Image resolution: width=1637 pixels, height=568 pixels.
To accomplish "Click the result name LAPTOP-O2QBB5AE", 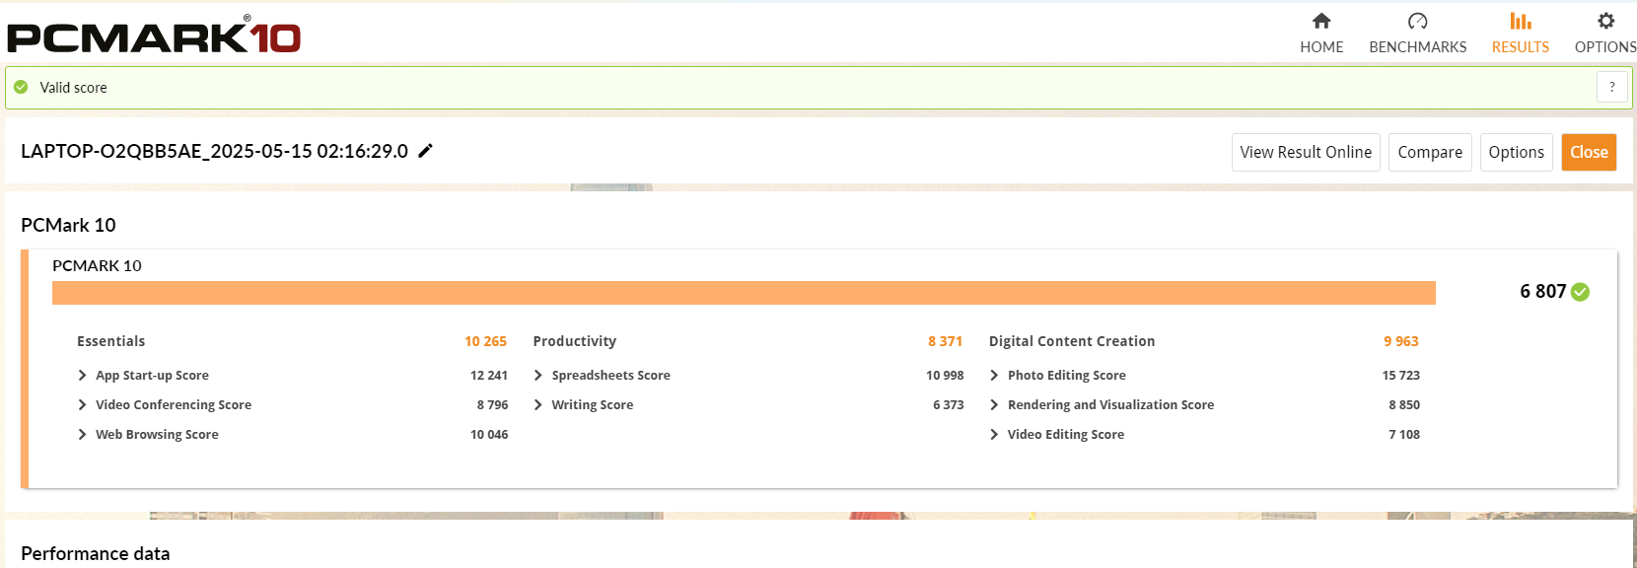I will [214, 151].
